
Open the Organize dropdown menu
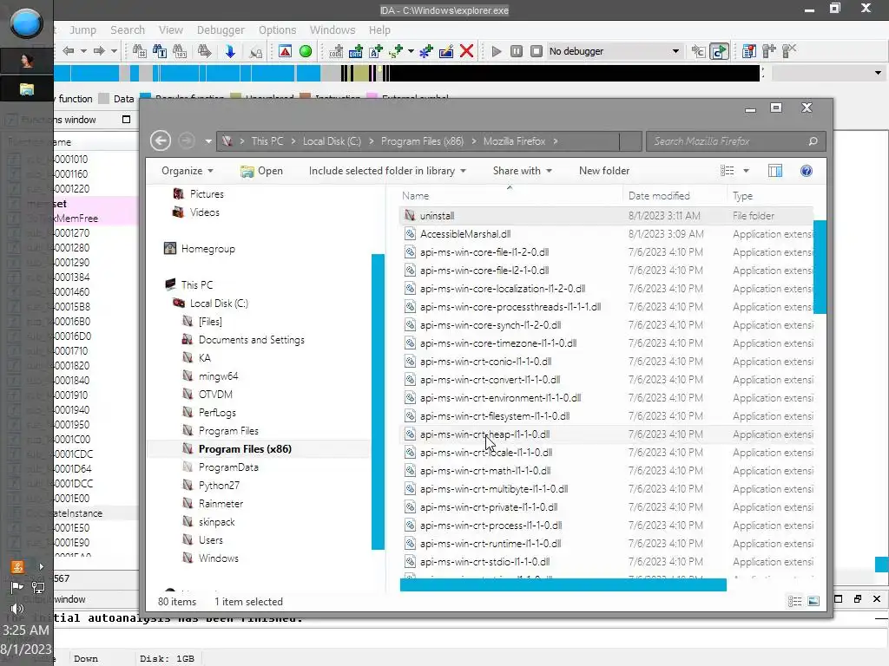(x=188, y=171)
